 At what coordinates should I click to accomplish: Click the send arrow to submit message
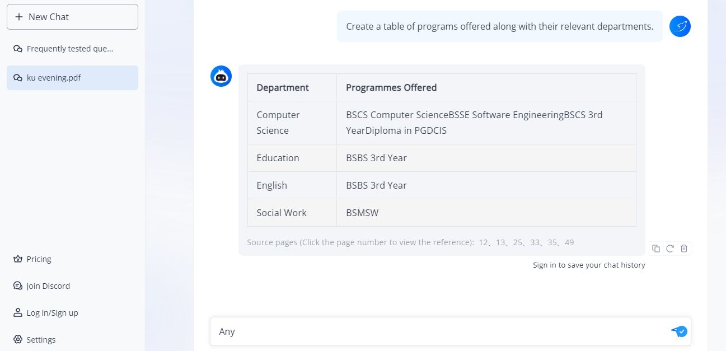click(678, 331)
